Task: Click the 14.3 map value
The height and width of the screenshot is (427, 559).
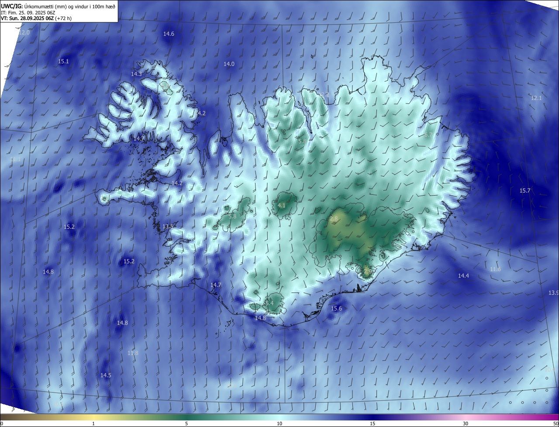Action: tap(136, 74)
